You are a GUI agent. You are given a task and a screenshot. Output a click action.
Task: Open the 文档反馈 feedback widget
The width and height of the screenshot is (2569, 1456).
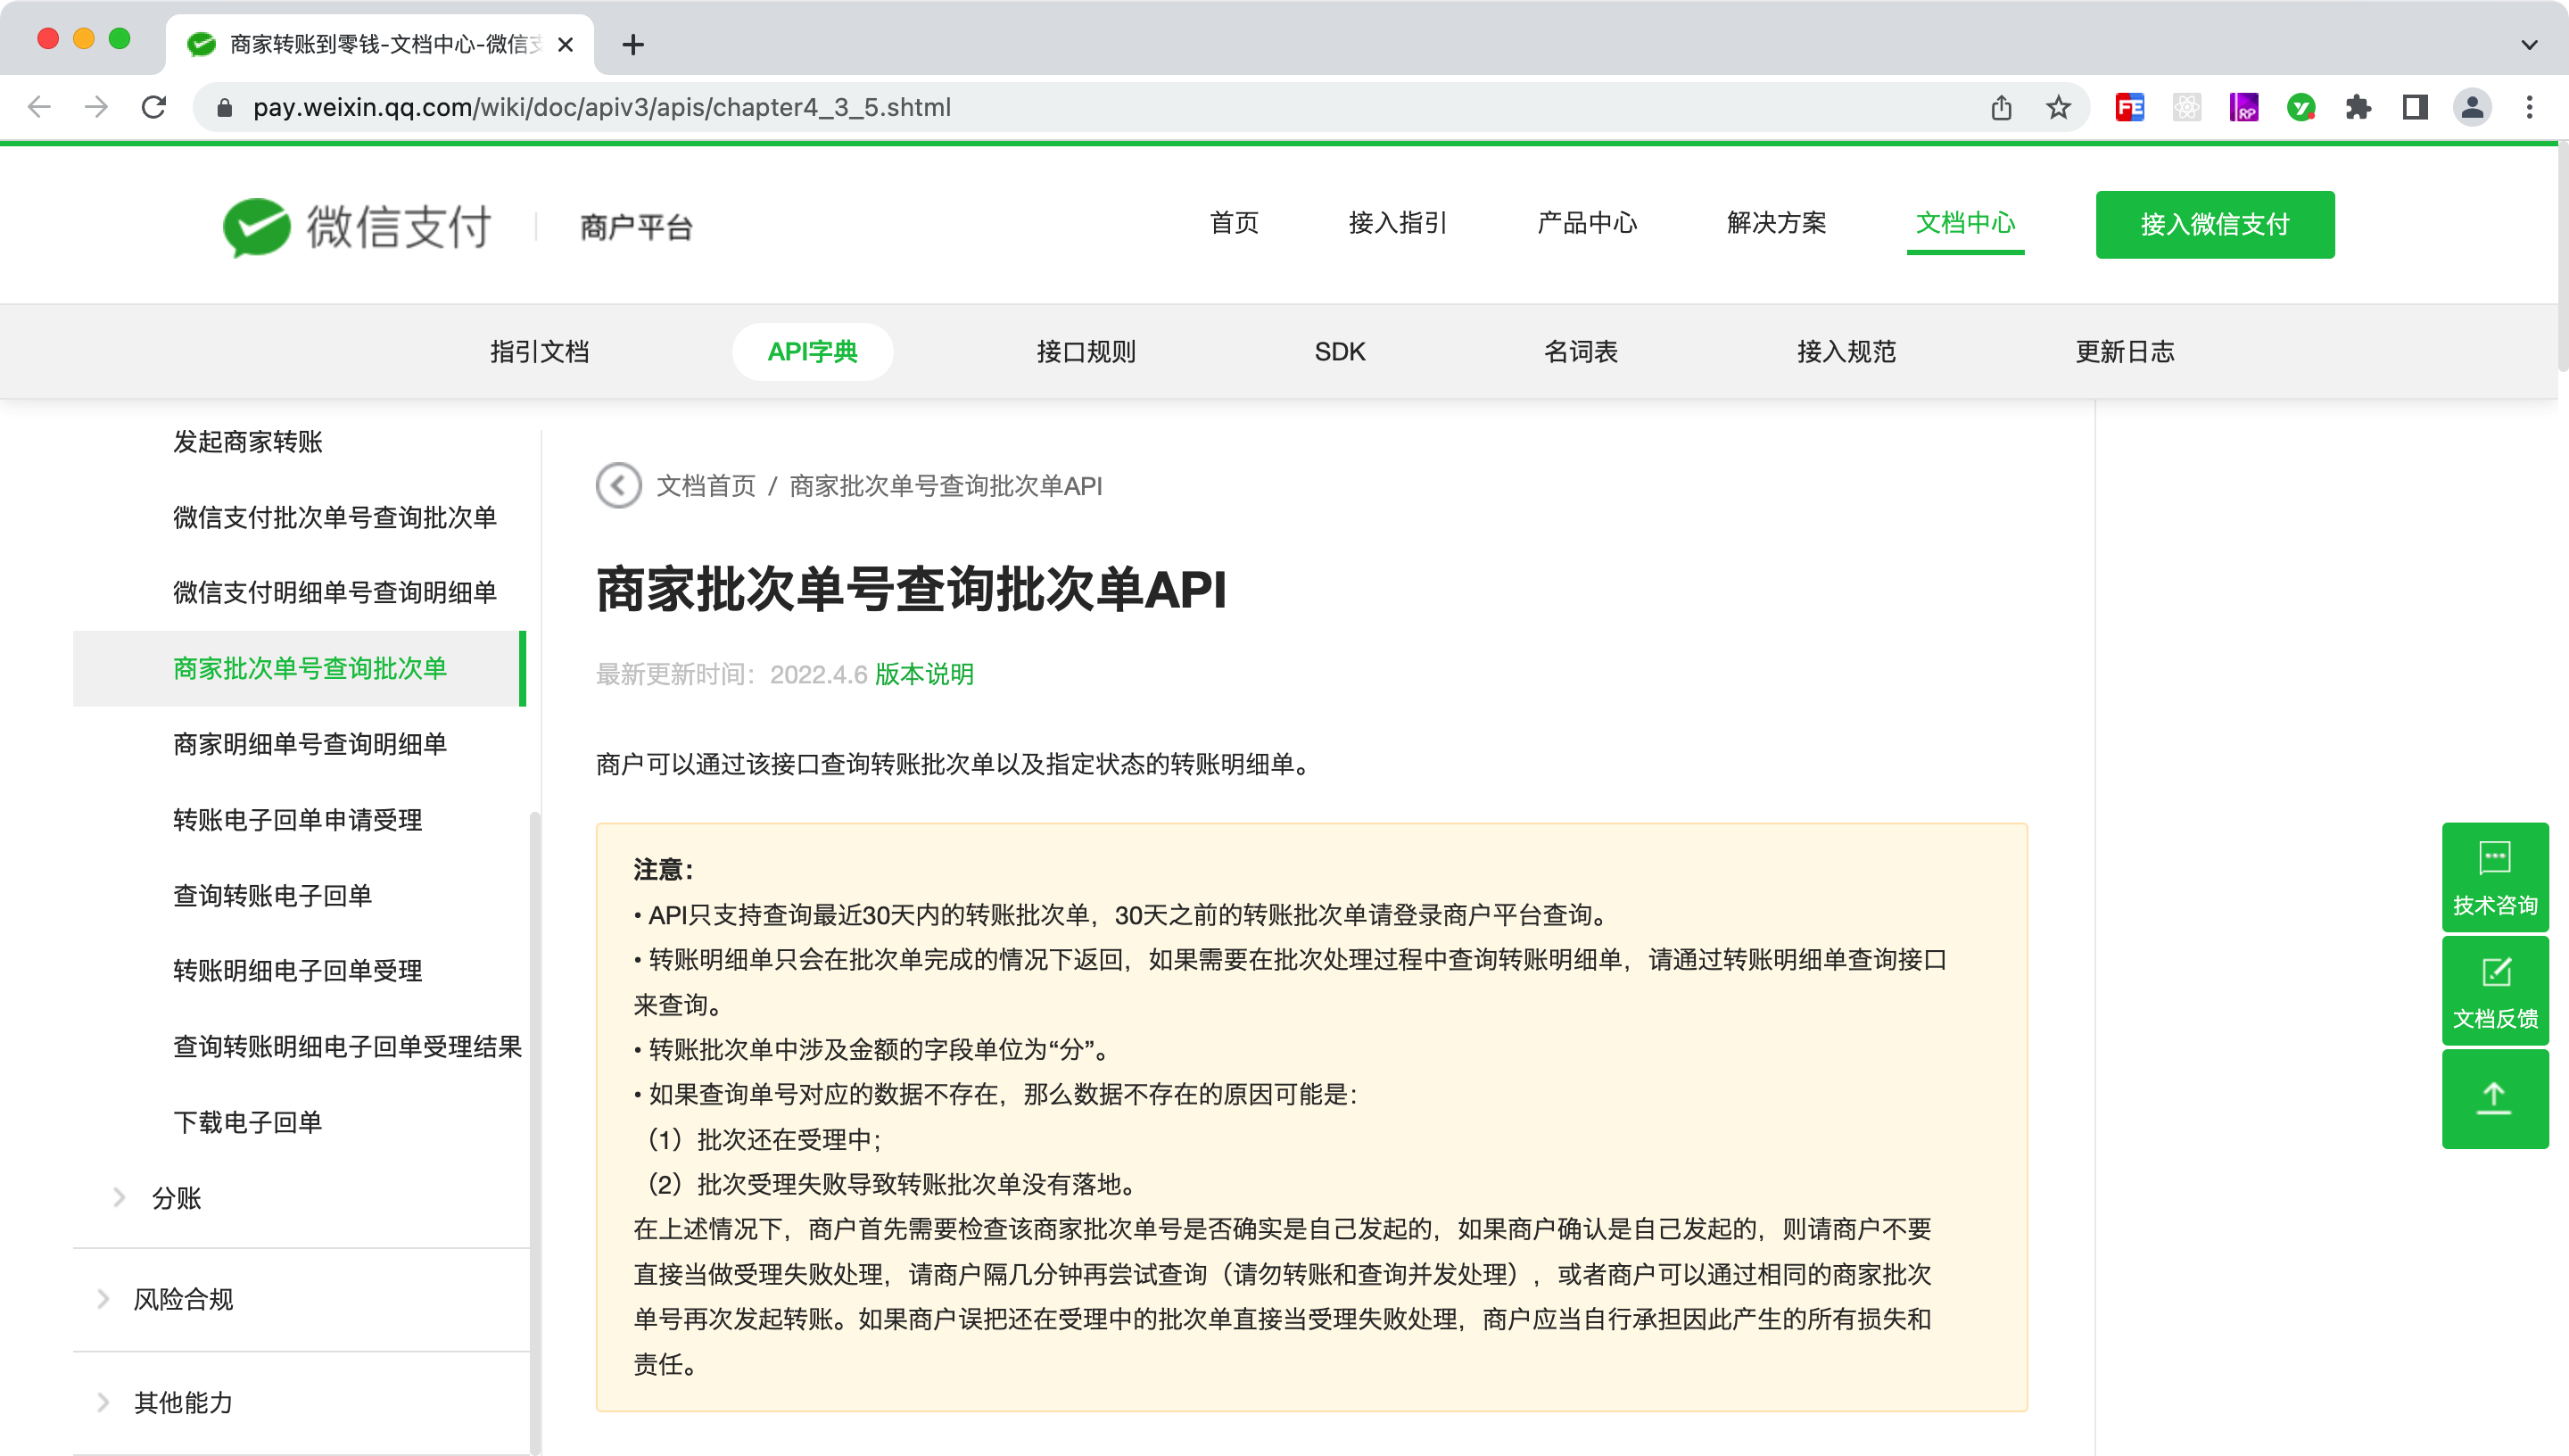(2494, 991)
